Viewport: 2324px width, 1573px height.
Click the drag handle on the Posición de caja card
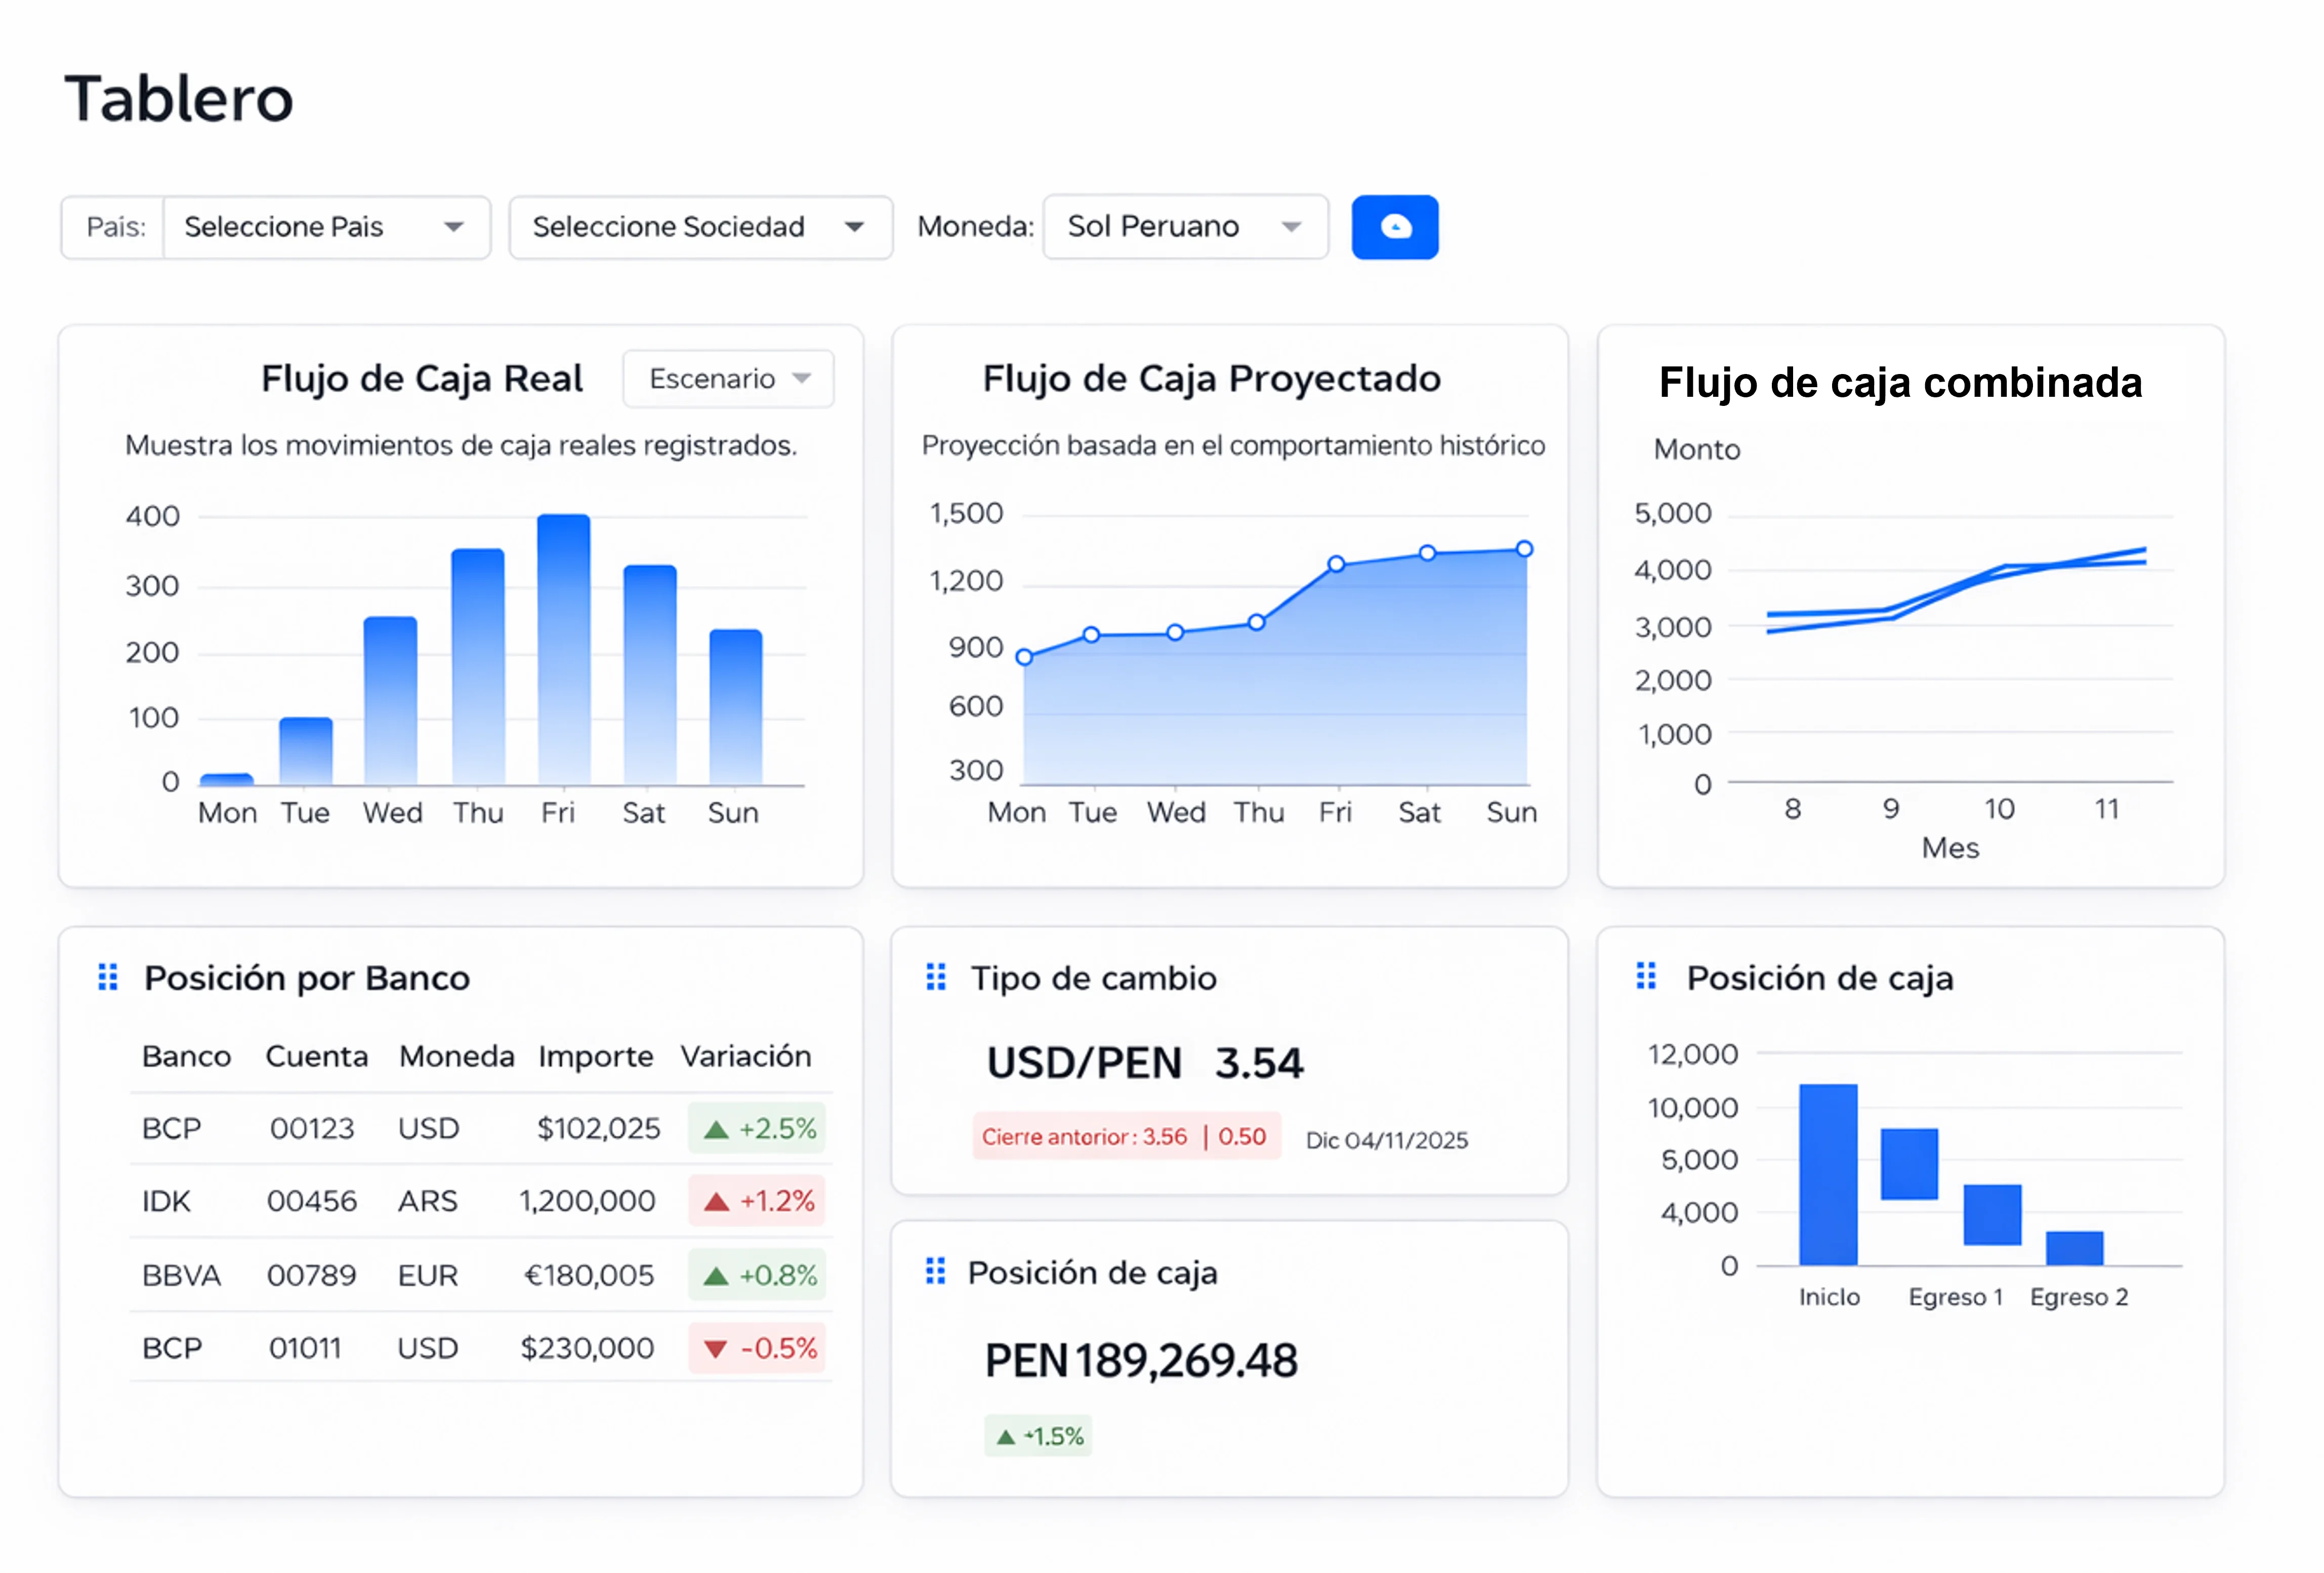(936, 1271)
